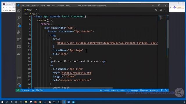The height and width of the screenshot is (104, 186).
Task: Change indentation via Spaces: 2
Action: (x=114, y=90)
